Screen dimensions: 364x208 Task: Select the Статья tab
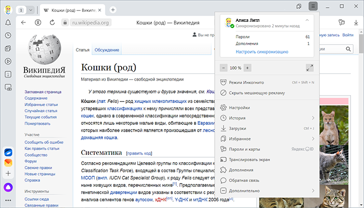[x=82, y=50]
